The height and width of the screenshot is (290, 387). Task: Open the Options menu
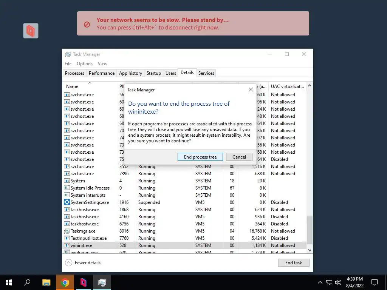[85, 63]
